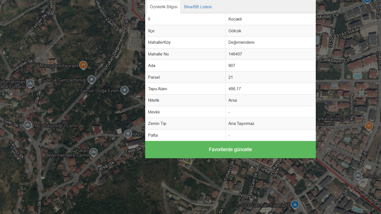Click the 3098. Sk. street label

(107, 166)
